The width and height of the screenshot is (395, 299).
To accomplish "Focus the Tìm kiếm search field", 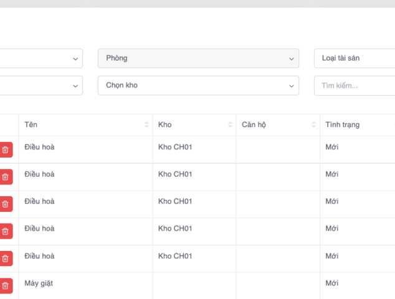I will coord(355,85).
